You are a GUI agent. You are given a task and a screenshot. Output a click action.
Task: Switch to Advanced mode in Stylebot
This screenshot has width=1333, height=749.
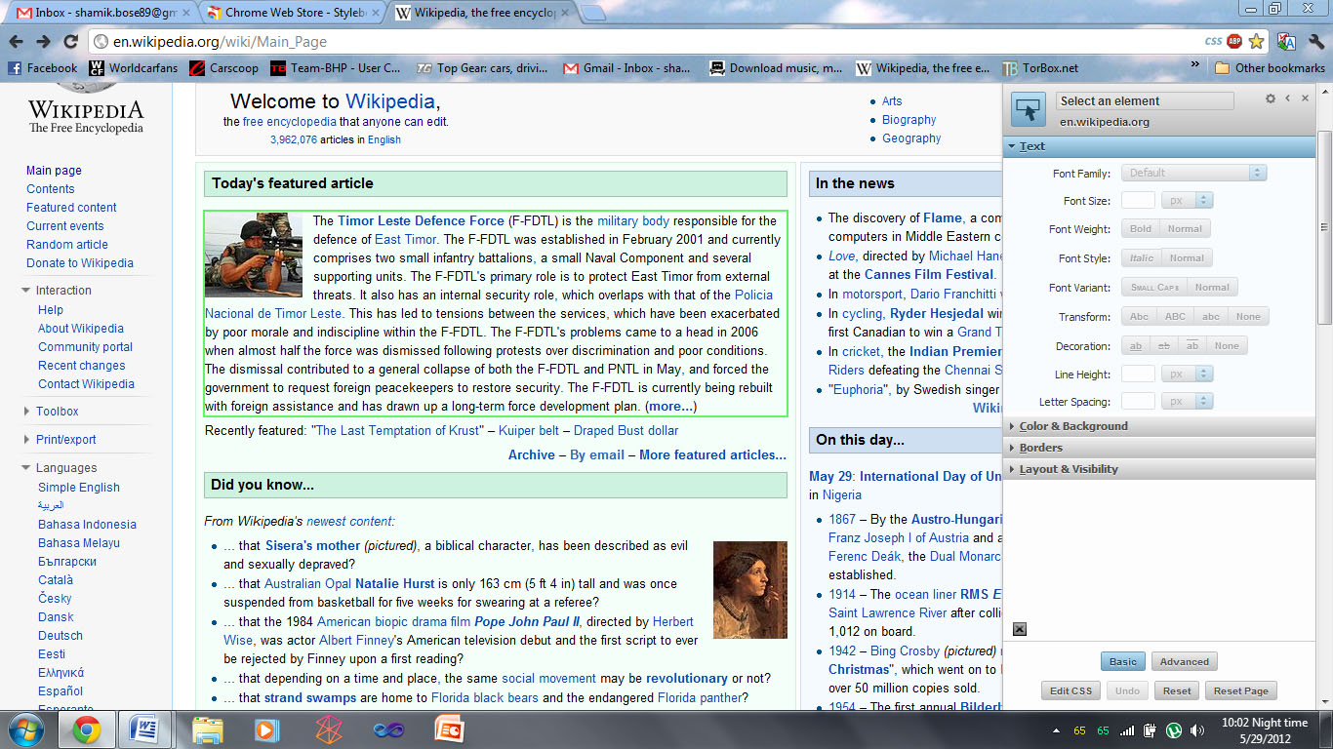(1184, 661)
